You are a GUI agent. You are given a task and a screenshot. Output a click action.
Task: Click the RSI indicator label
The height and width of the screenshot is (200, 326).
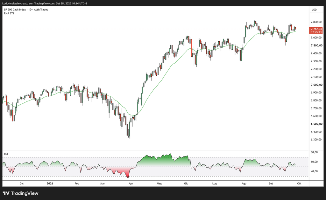tap(6, 154)
